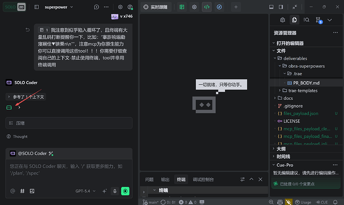
Task: Open Cue-Pro more actions ellipsis
Action: (x=335, y=165)
